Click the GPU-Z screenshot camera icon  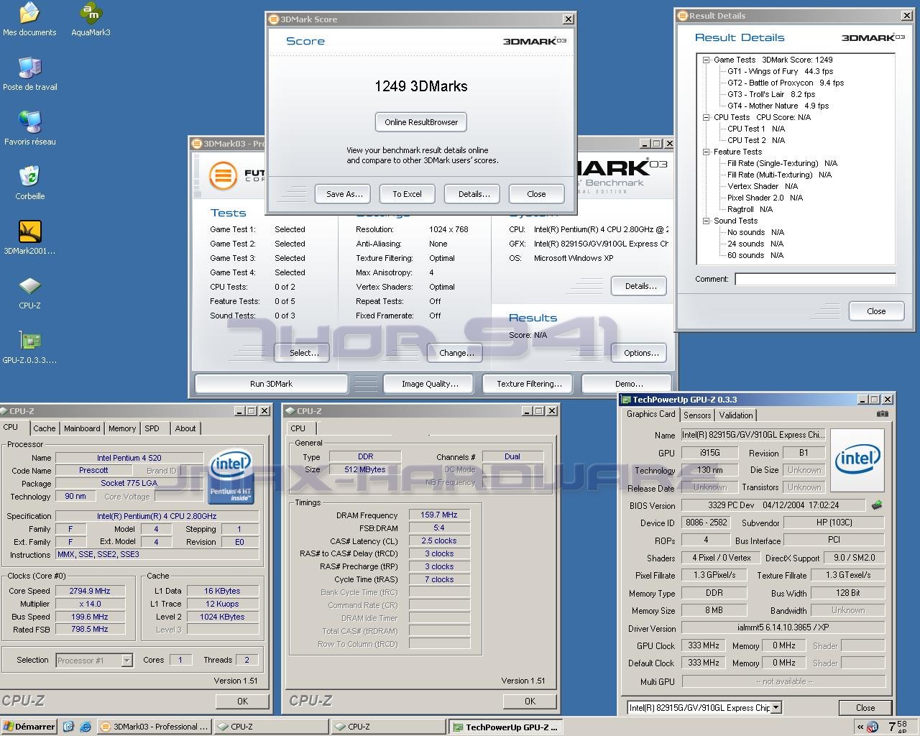[x=883, y=414]
